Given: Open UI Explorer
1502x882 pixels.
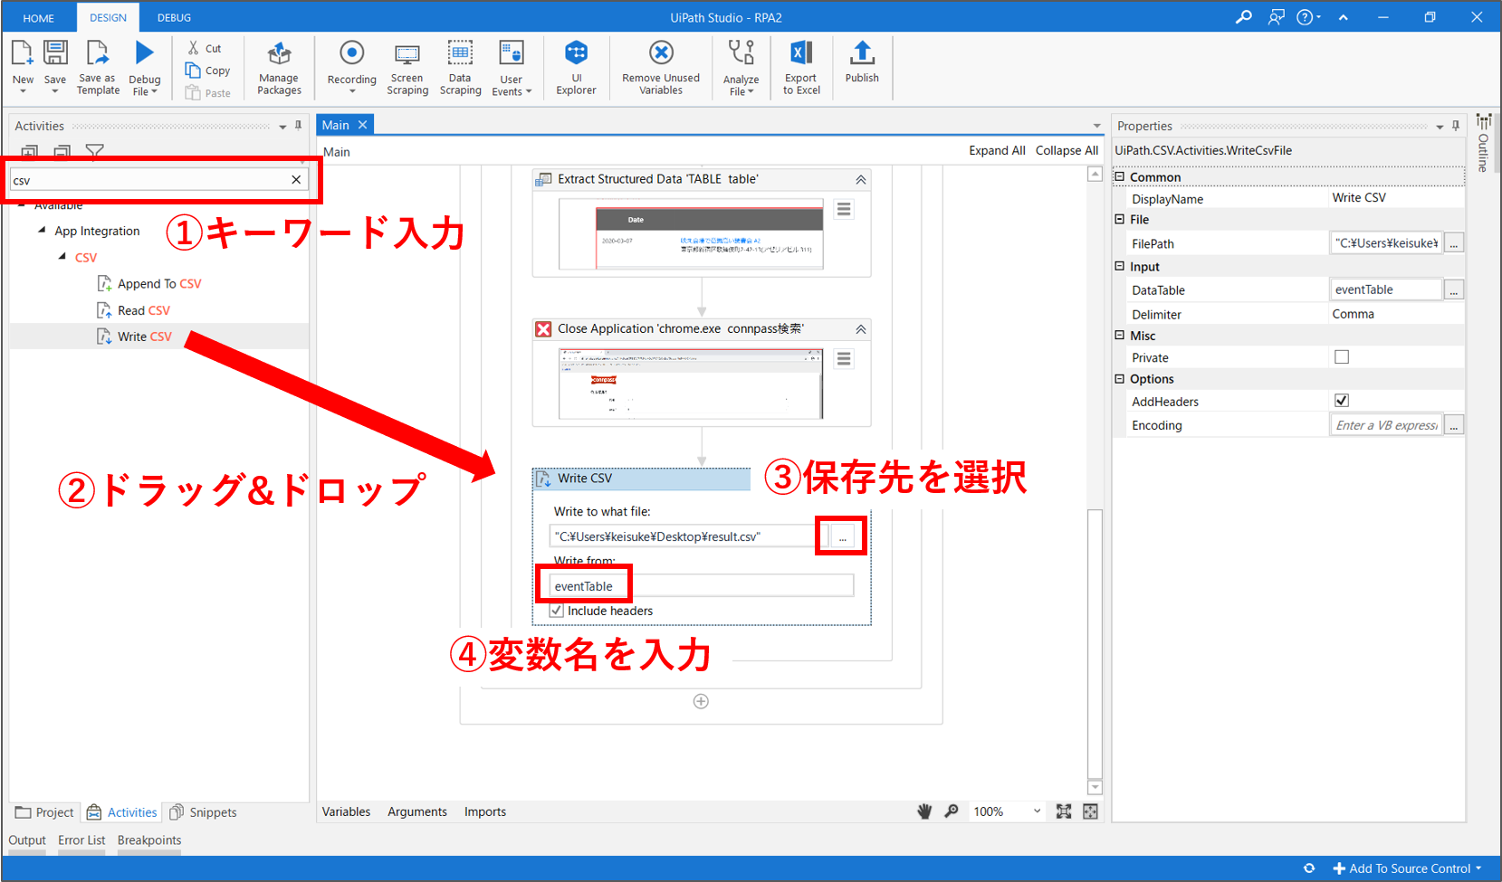Looking at the screenshot, I should [576, 68].
